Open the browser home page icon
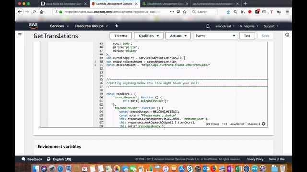Image resolution: width=307 pixels, height=172 pixels. point(42,12)
